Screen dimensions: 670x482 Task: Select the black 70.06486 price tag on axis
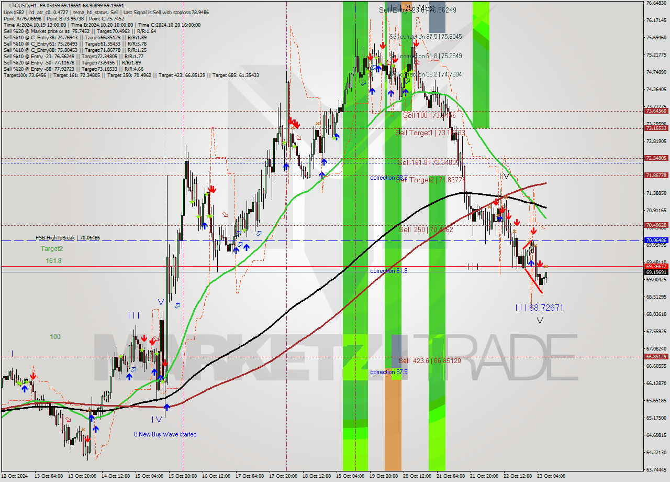click(x=656, y=240)
